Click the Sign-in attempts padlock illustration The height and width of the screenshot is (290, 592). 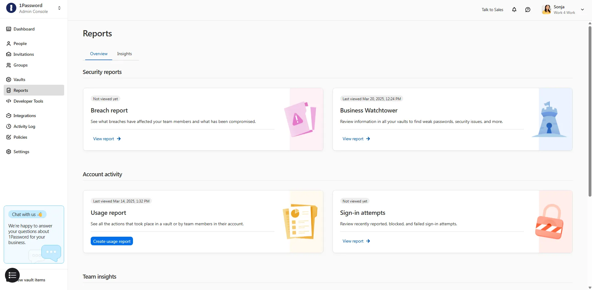[x=549, y=222]
